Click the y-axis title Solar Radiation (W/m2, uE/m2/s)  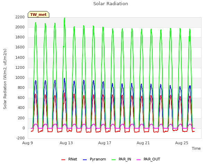5,79
